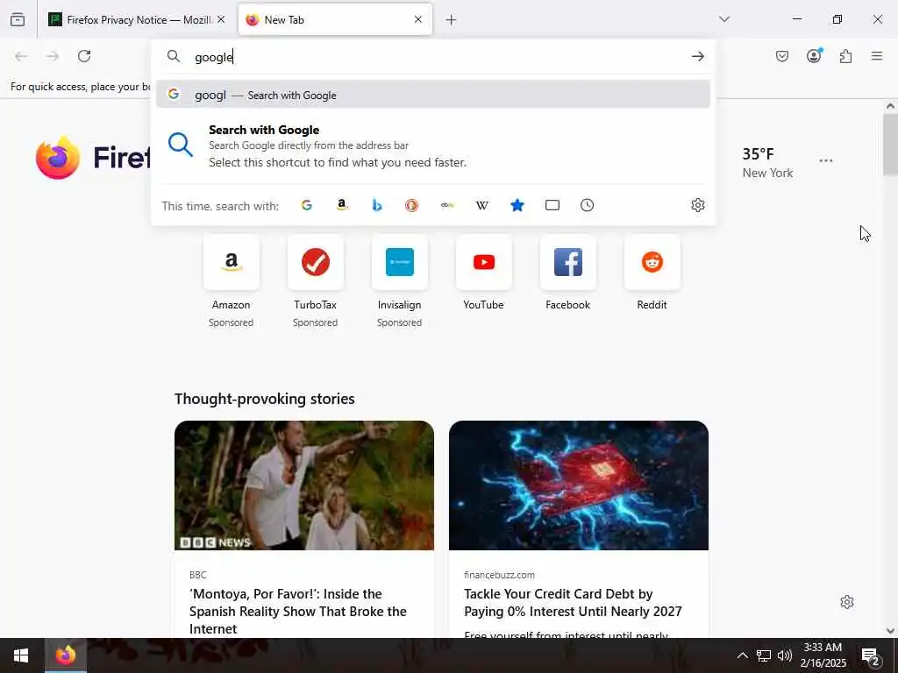Click the page vertical scrollbar thumb
This screenshot has height=673, width=898.
[890, 145]
